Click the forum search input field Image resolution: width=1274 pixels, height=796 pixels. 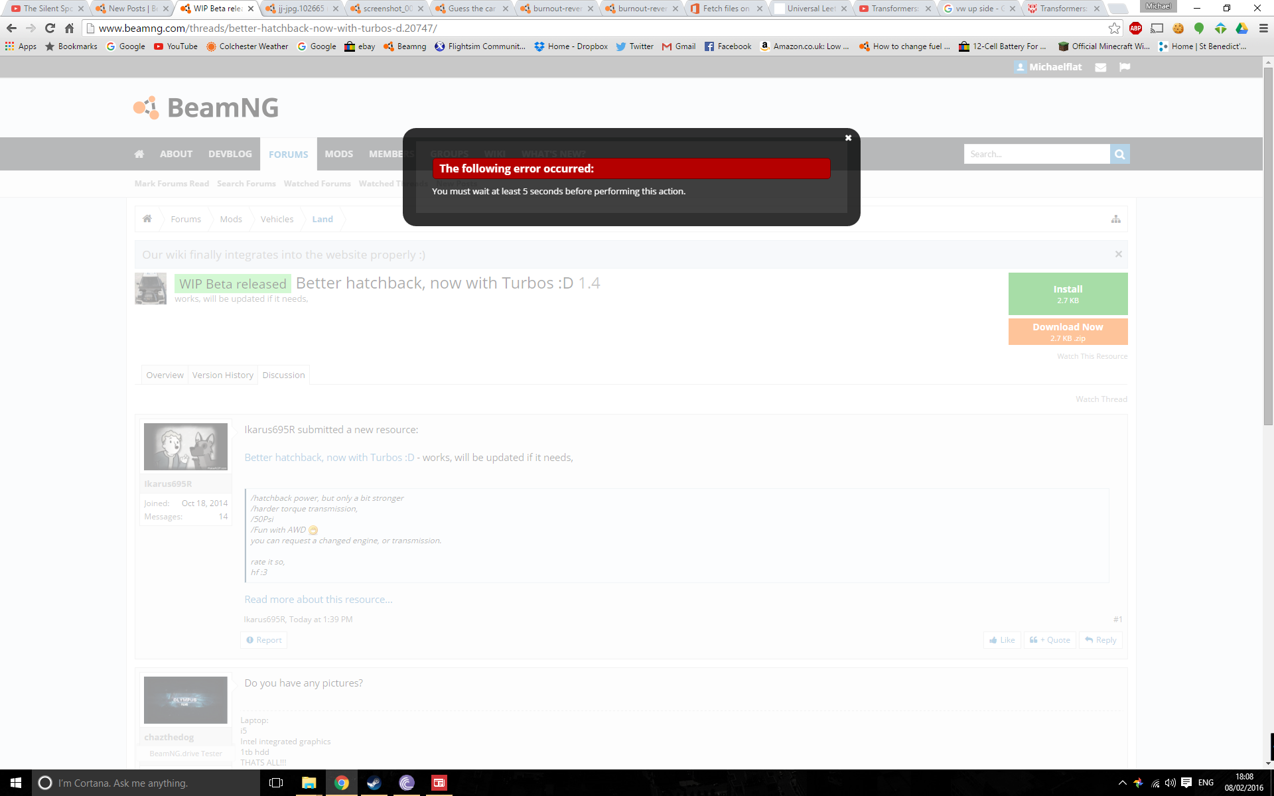coord(1036,154)
